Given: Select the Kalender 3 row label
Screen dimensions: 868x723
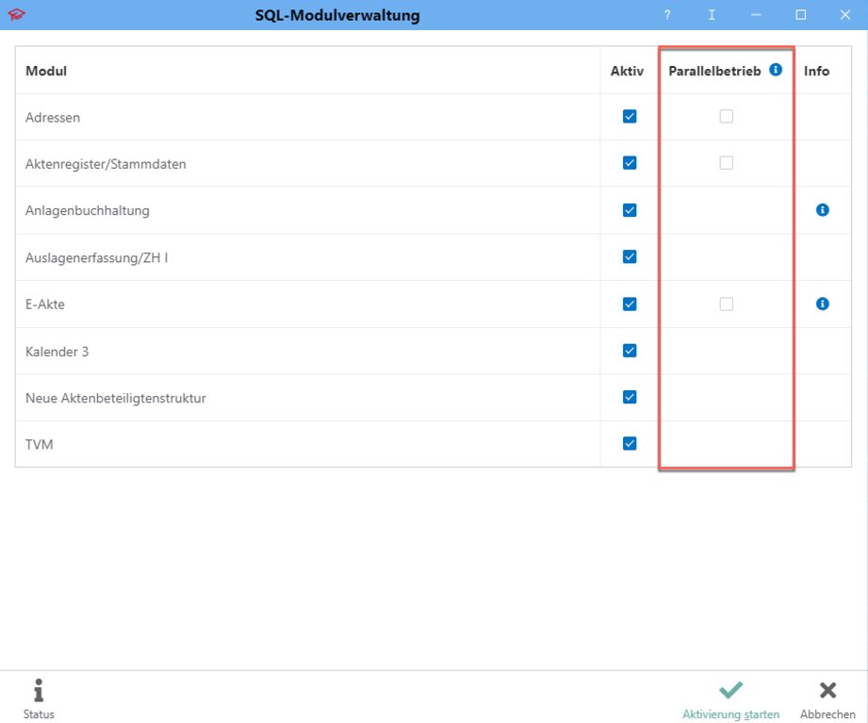Looking at the screenshot, I should click(57, 352).
